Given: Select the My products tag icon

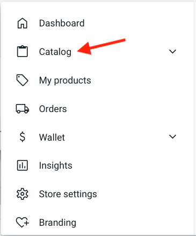Looking at the screenshot, I should click(x=23, y=80).
